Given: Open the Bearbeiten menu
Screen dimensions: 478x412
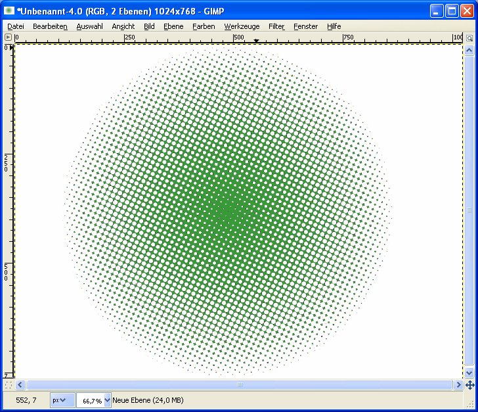Looking at the screenshot, I should pos(50,26).
